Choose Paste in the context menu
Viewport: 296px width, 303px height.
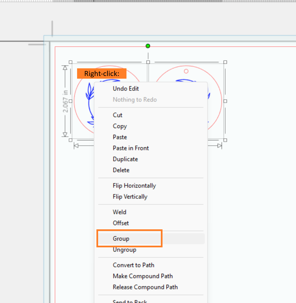coord(151,137)
